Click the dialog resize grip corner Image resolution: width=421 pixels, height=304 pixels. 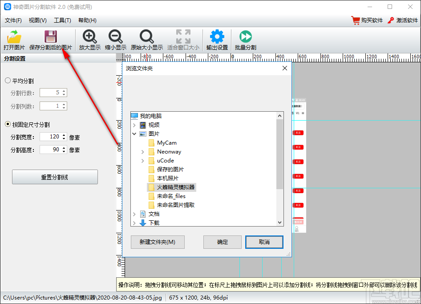point(289,254)
